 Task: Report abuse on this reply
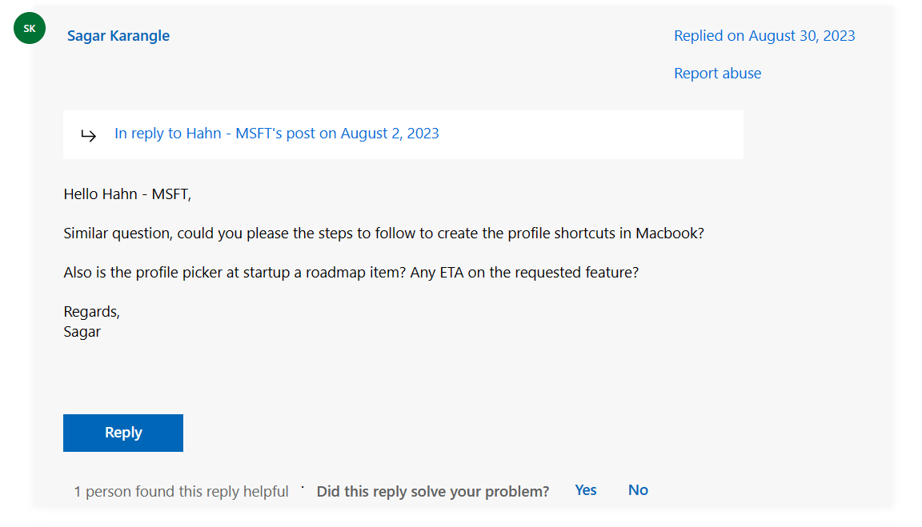(x=717, y=73)
